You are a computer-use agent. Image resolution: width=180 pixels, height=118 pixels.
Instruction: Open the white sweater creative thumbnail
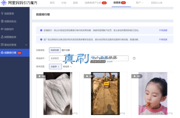58,93
